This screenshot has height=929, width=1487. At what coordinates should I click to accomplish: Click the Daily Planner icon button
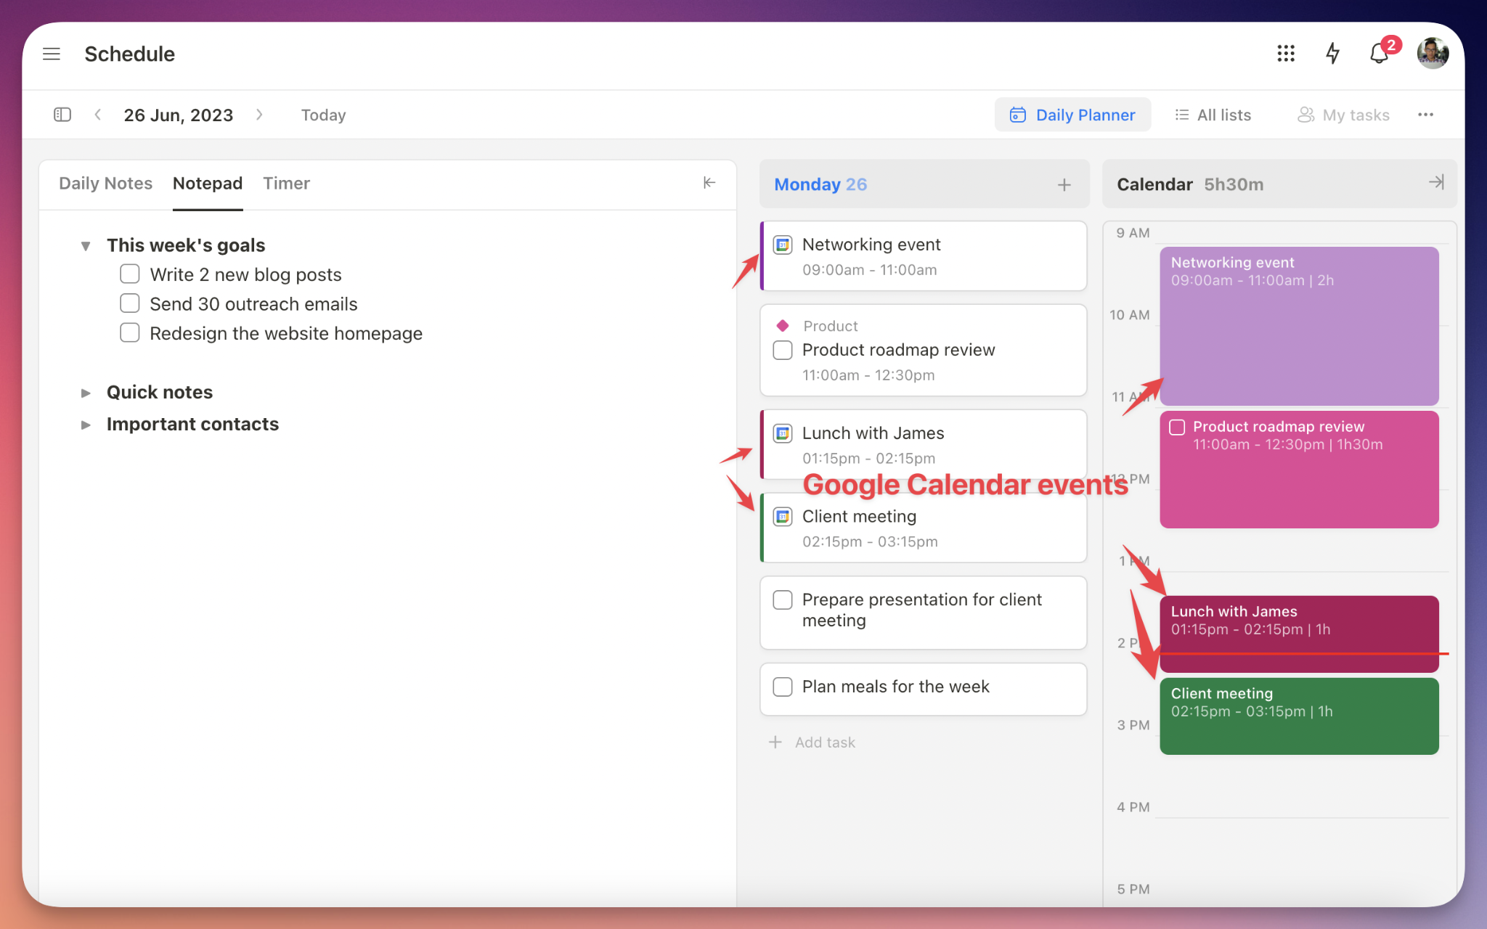coord(1017,115)
